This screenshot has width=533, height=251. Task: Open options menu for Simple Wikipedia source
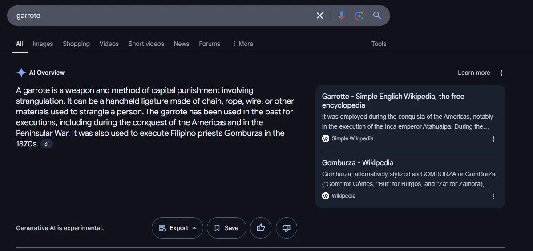coord(493,139)
